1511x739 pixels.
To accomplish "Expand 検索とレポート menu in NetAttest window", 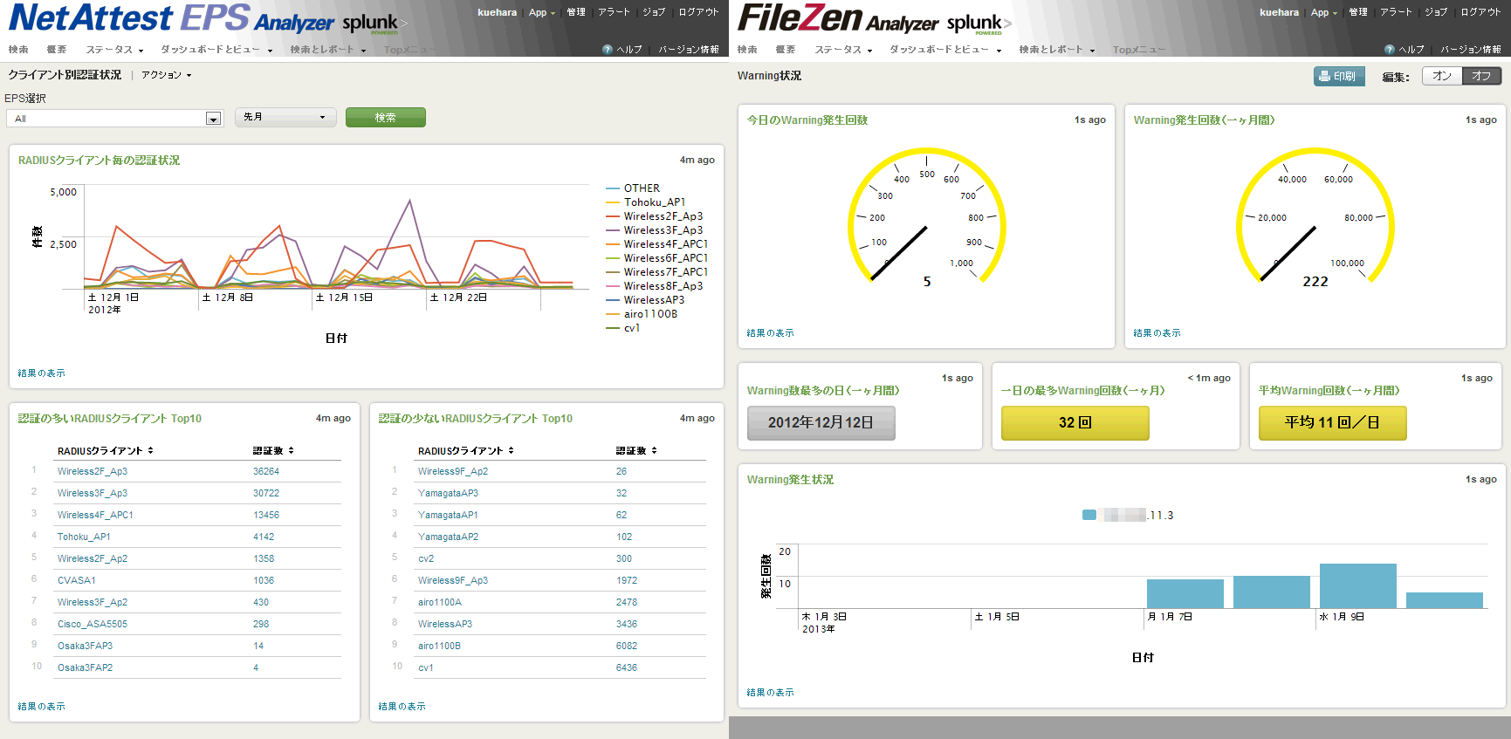I will pyautogui.click(x=328, y=50).
